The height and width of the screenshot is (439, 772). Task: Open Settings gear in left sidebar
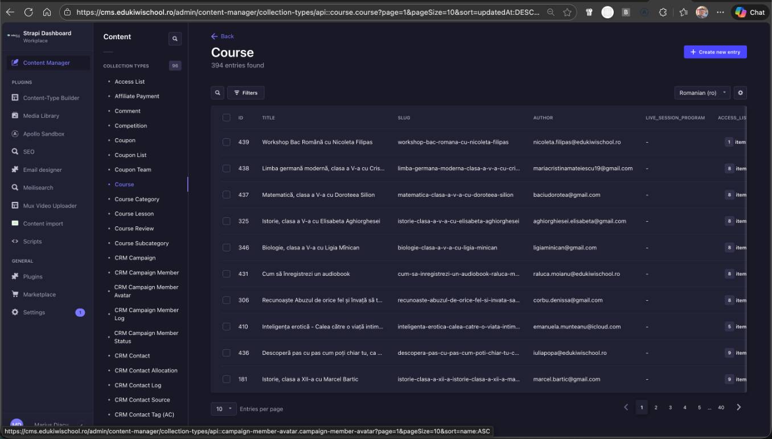pyautogui.click(x=15, y=312)
